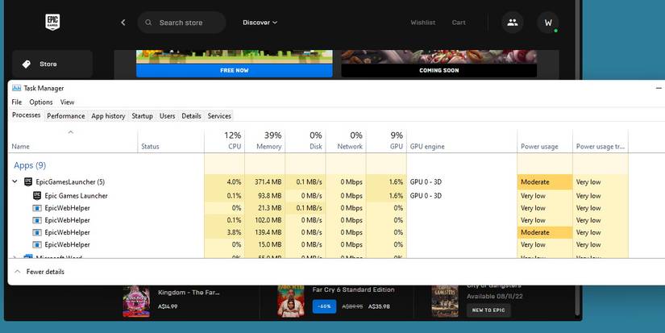Click the FREE NOW game banner
This screenshot has height=333, width=665.
(x=234, y=64)
